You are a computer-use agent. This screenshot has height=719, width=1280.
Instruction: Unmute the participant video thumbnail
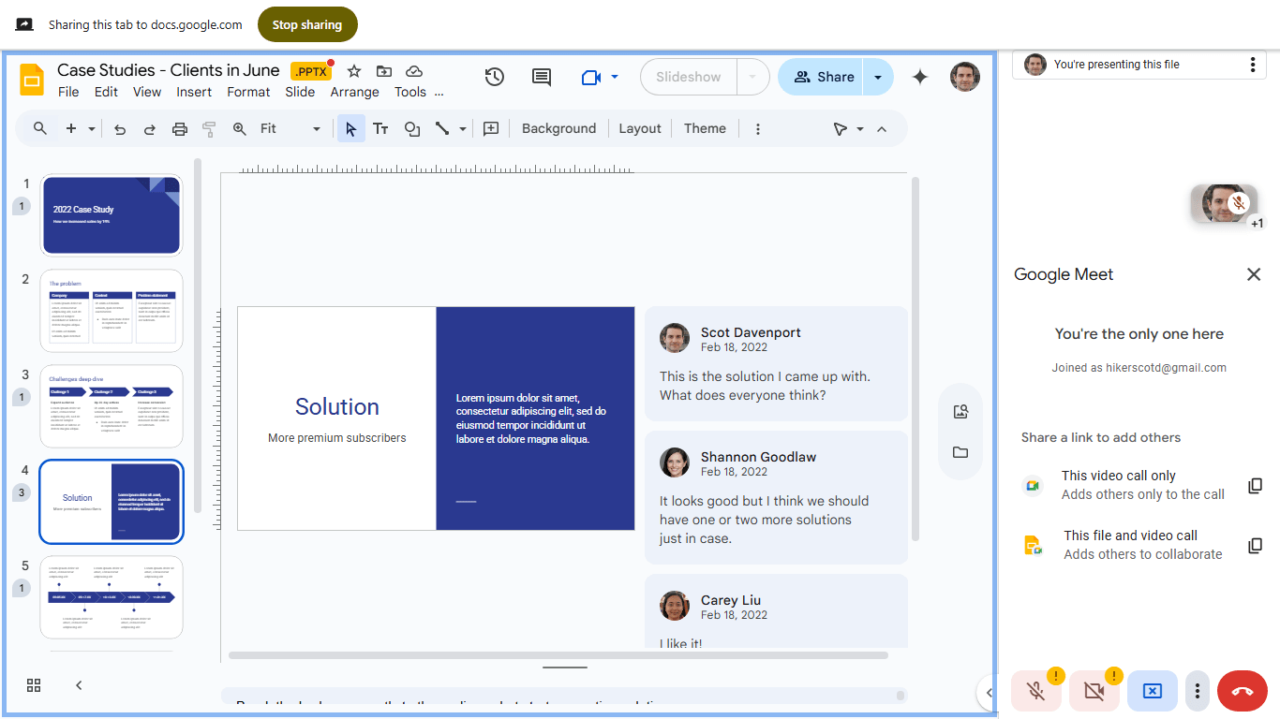[1239, 202]
